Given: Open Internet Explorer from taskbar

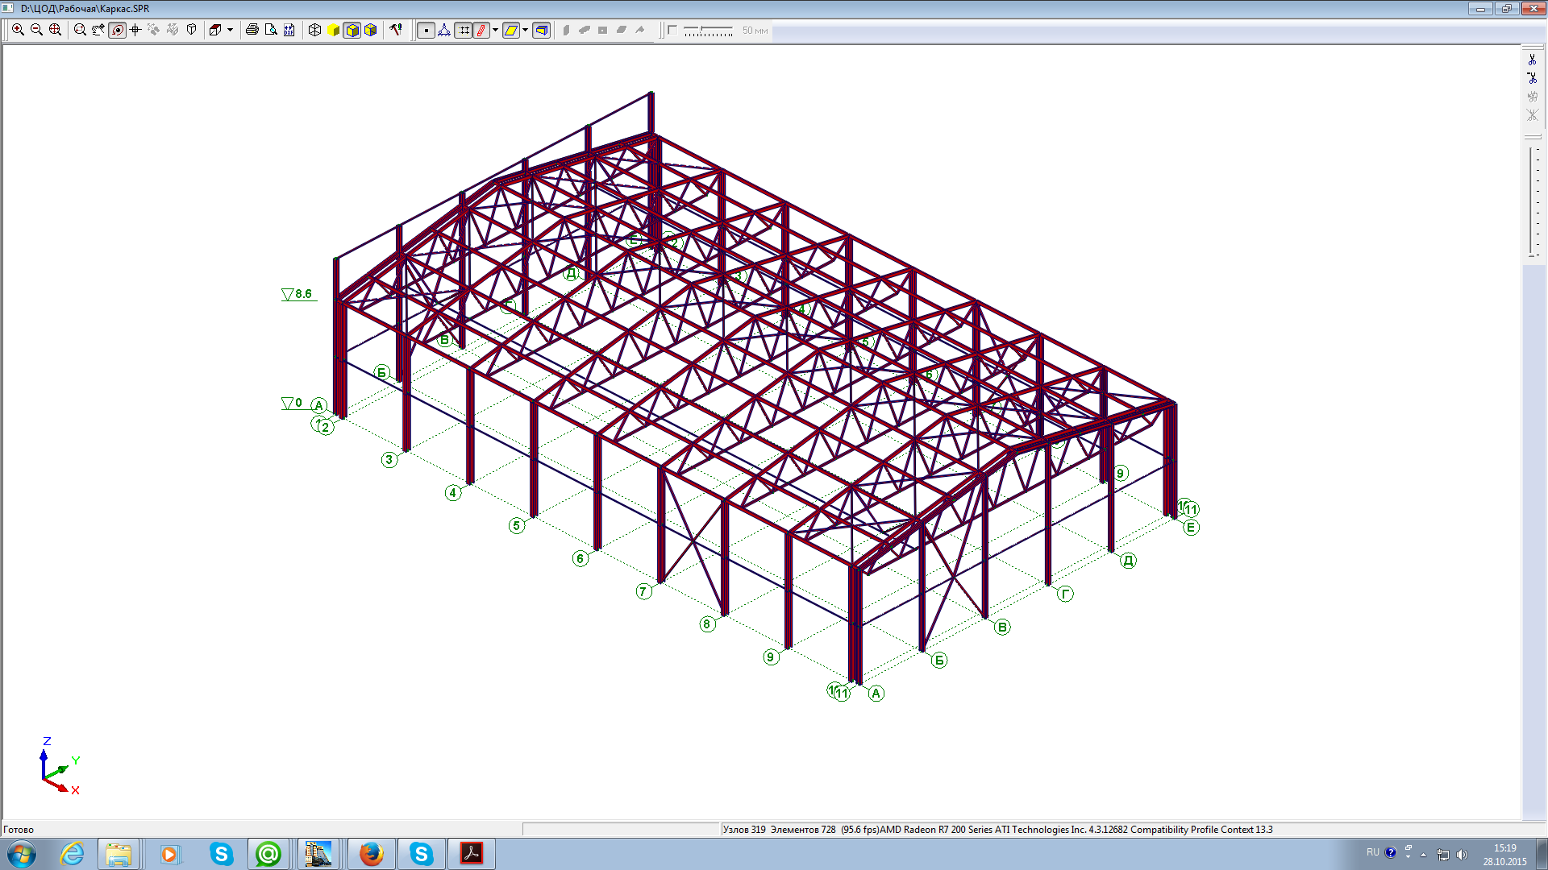Looking at the screenshot, I should click(73, 853).
